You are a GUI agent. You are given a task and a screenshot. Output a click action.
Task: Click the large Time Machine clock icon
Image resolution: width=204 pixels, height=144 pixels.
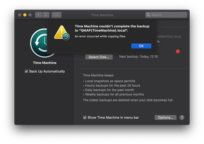click(x=38, y=43)
